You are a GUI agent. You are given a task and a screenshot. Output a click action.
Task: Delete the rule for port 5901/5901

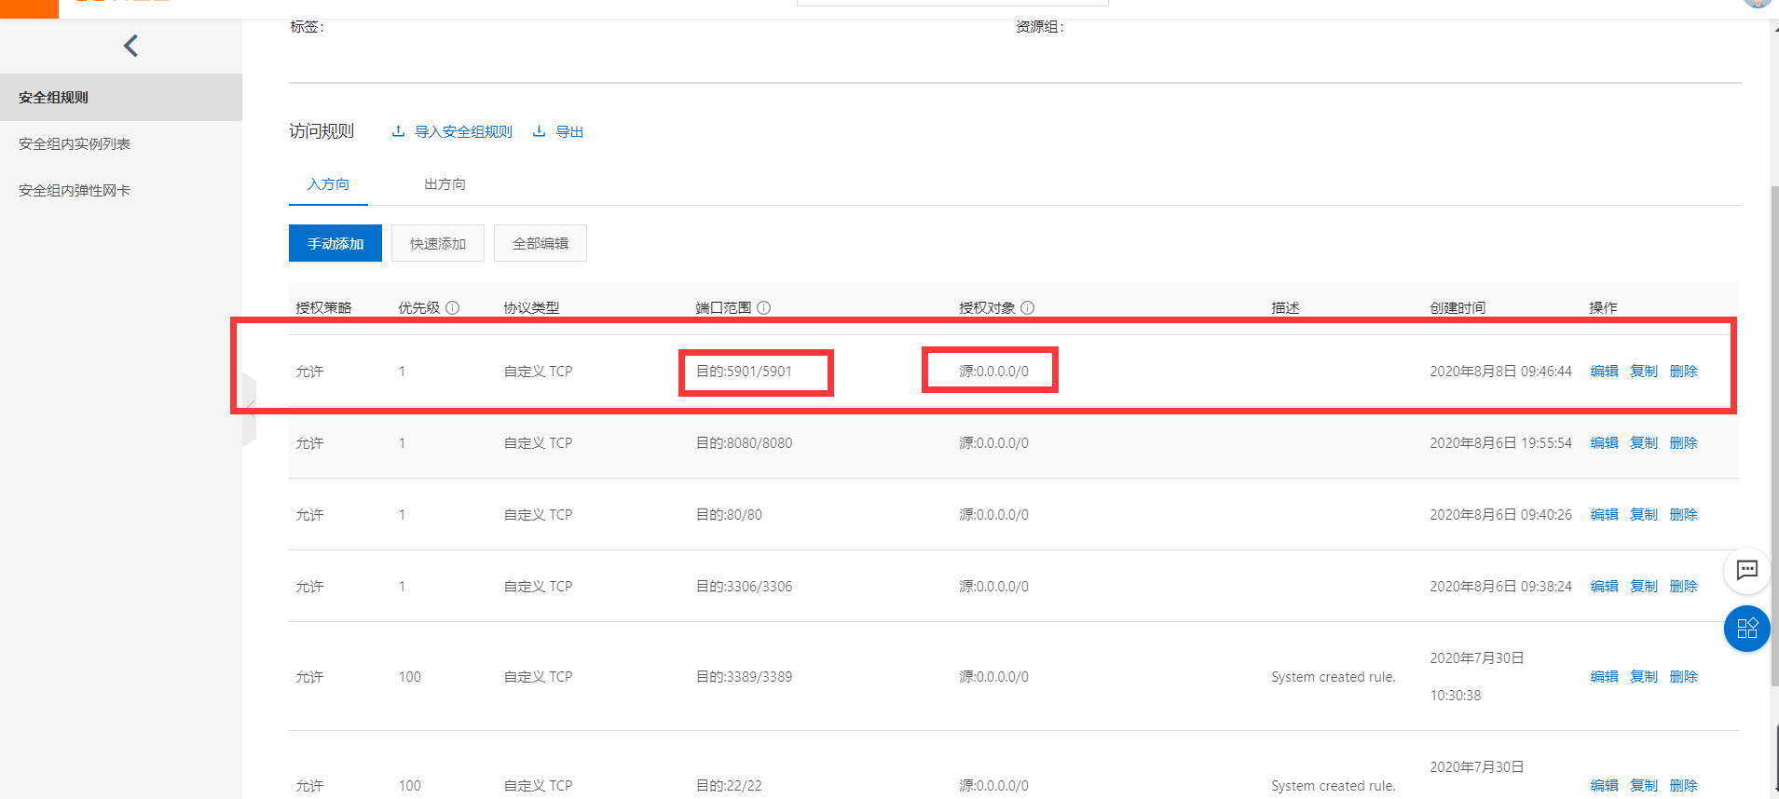tap(1683, 372)
